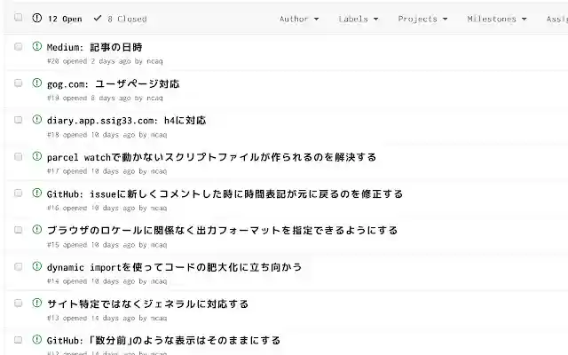Check the box for issue 'Medium: 記事の日時'
568x355 pixels.
click(x=18, y=47)
